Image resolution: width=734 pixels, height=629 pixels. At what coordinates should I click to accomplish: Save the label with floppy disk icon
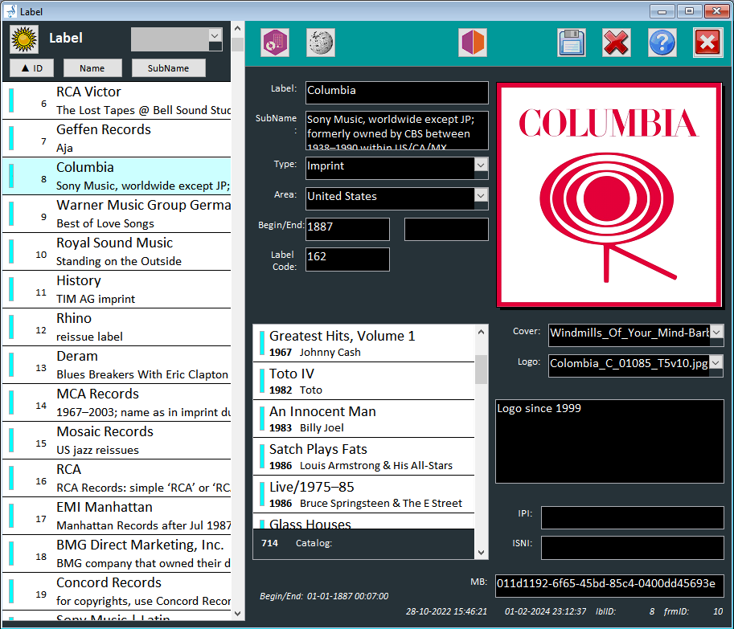click(x=571, y=43)
